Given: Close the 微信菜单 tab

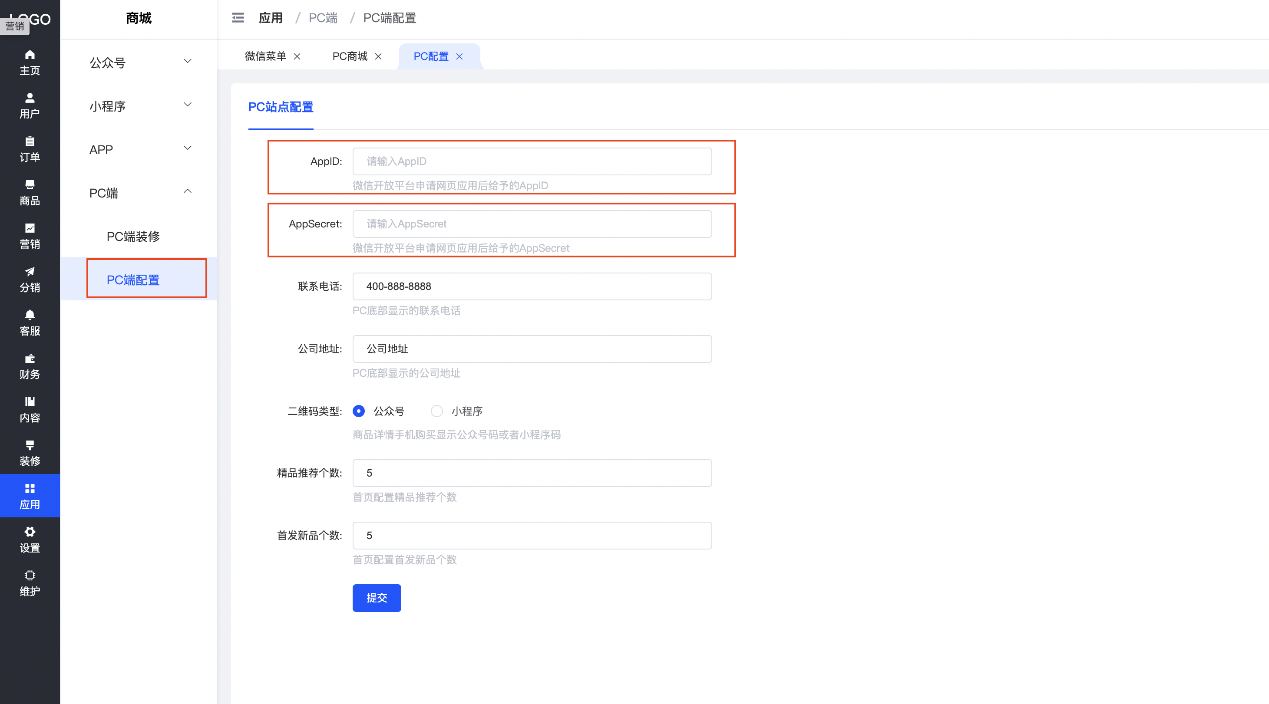Looking at the screenshot, I should pos(297,56).
